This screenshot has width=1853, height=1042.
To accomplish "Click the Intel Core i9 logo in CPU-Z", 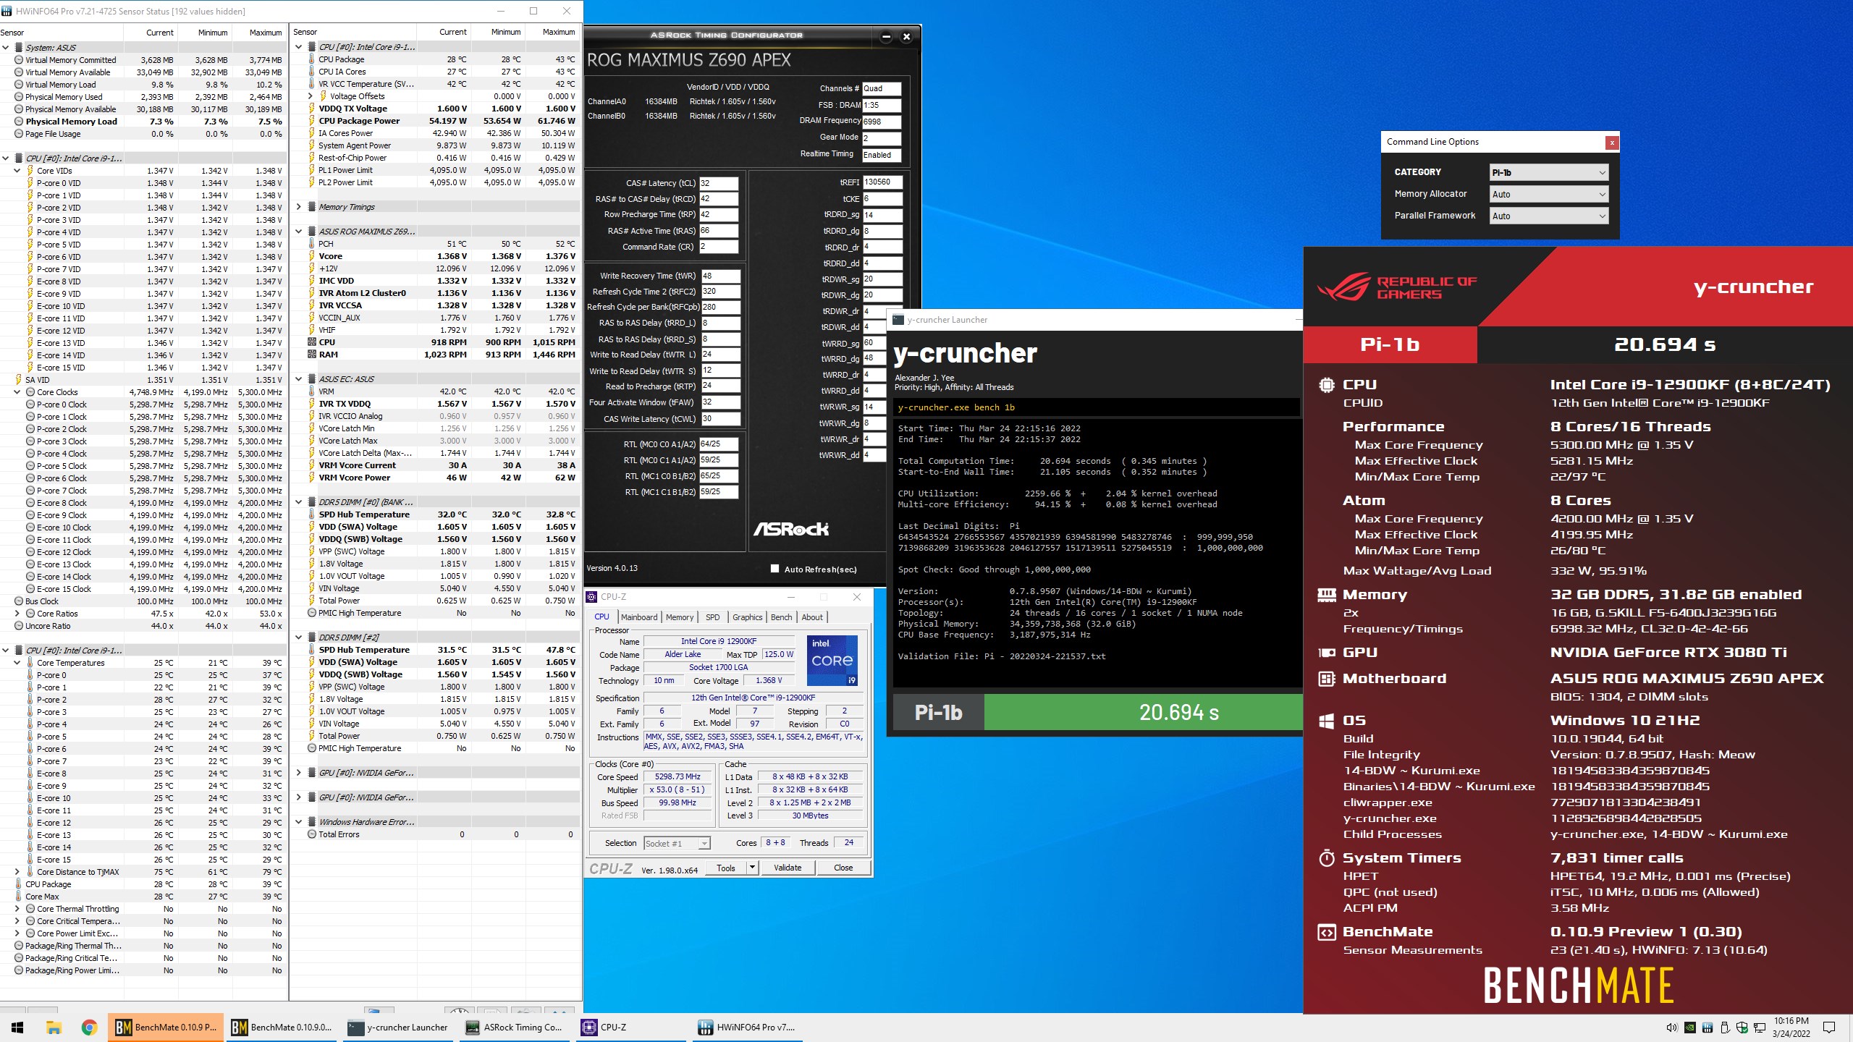I will click(x=832, y=660).
